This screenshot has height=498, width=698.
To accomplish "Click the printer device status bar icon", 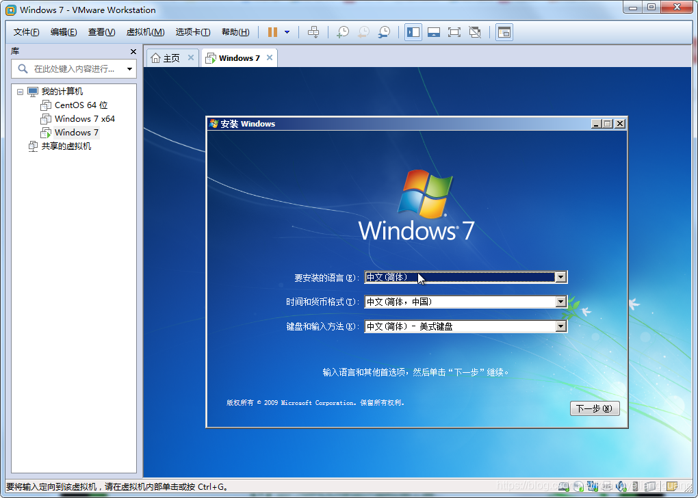I will (x=606, y=486).
